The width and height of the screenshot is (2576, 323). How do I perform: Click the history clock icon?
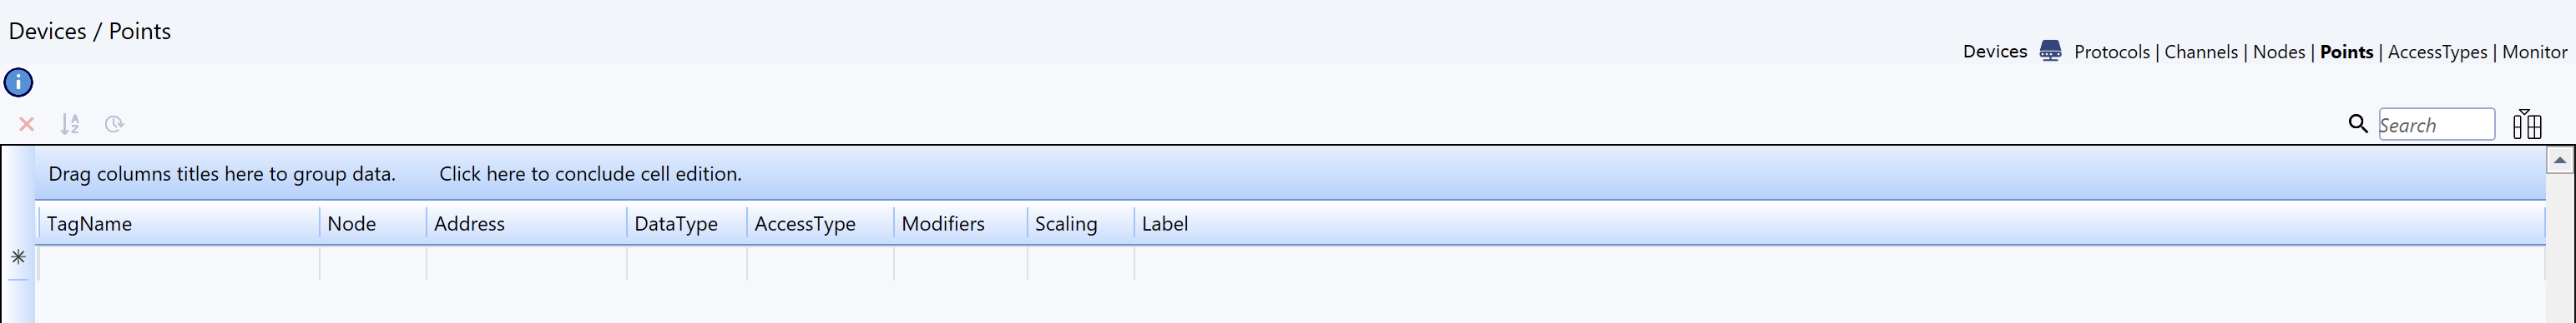114,125
